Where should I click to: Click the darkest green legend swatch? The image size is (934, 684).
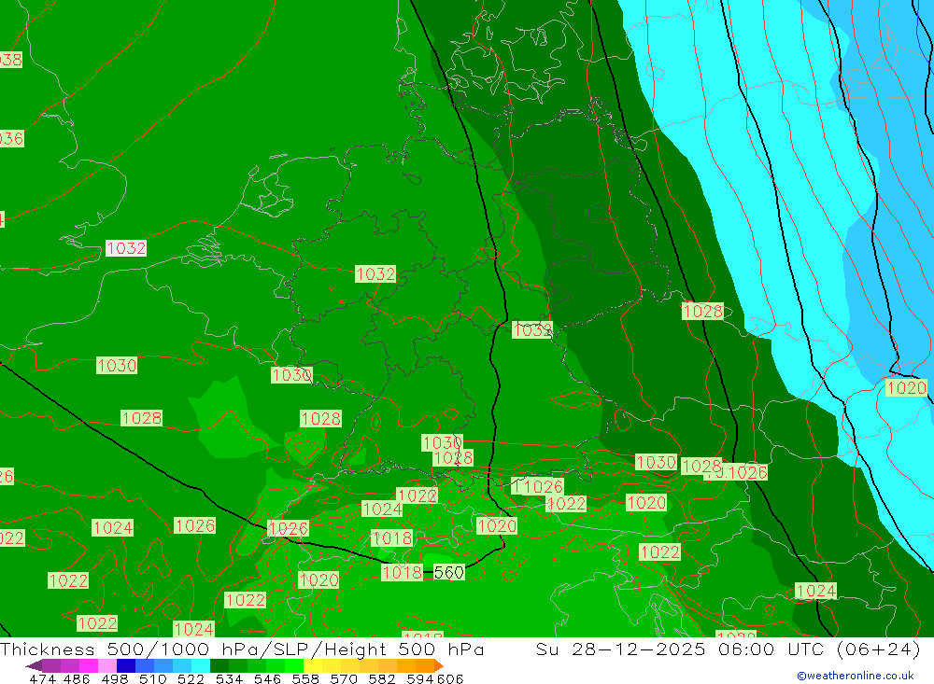pos(219,665)
